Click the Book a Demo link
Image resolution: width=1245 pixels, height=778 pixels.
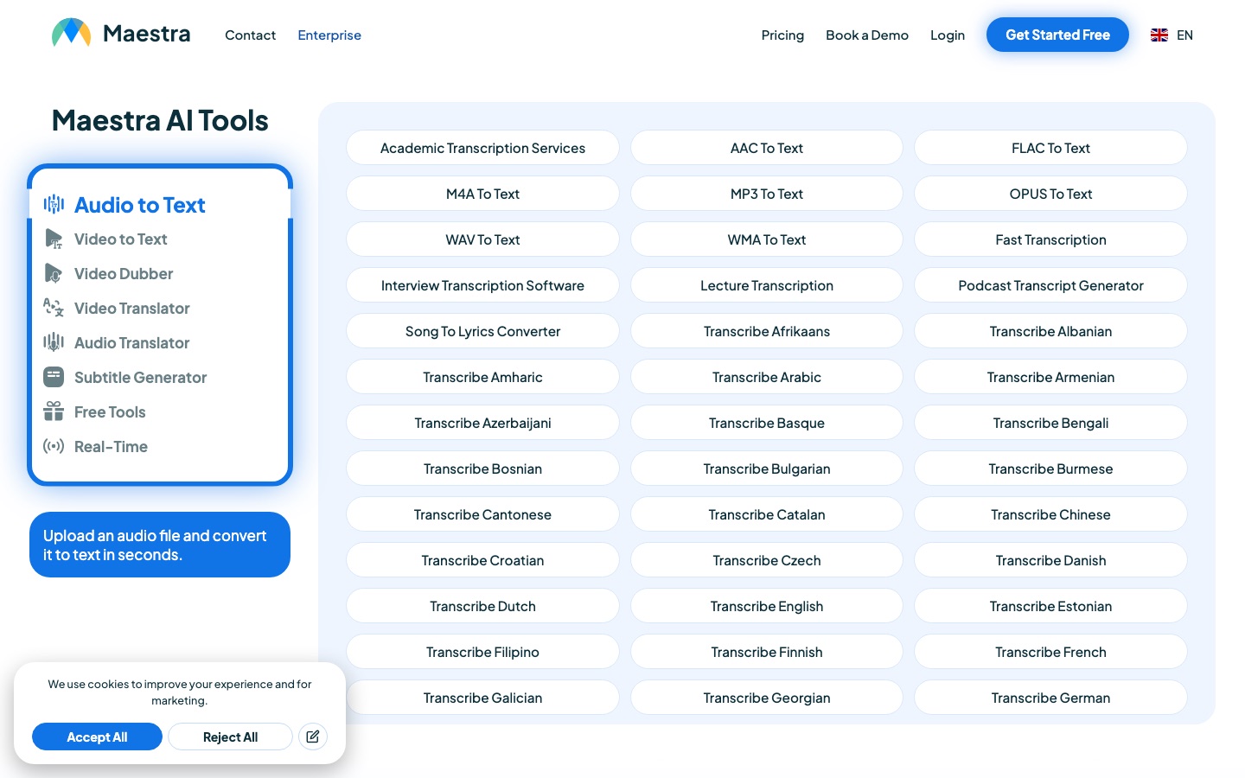coord(867,35)
